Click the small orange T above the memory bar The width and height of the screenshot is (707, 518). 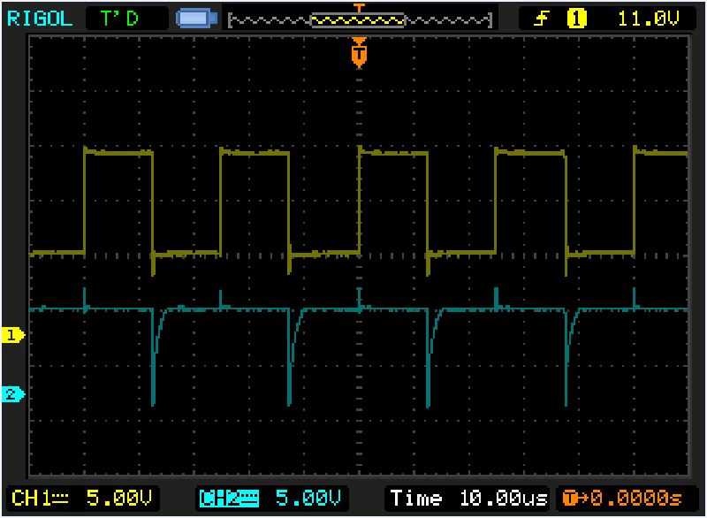pos(359,8)
